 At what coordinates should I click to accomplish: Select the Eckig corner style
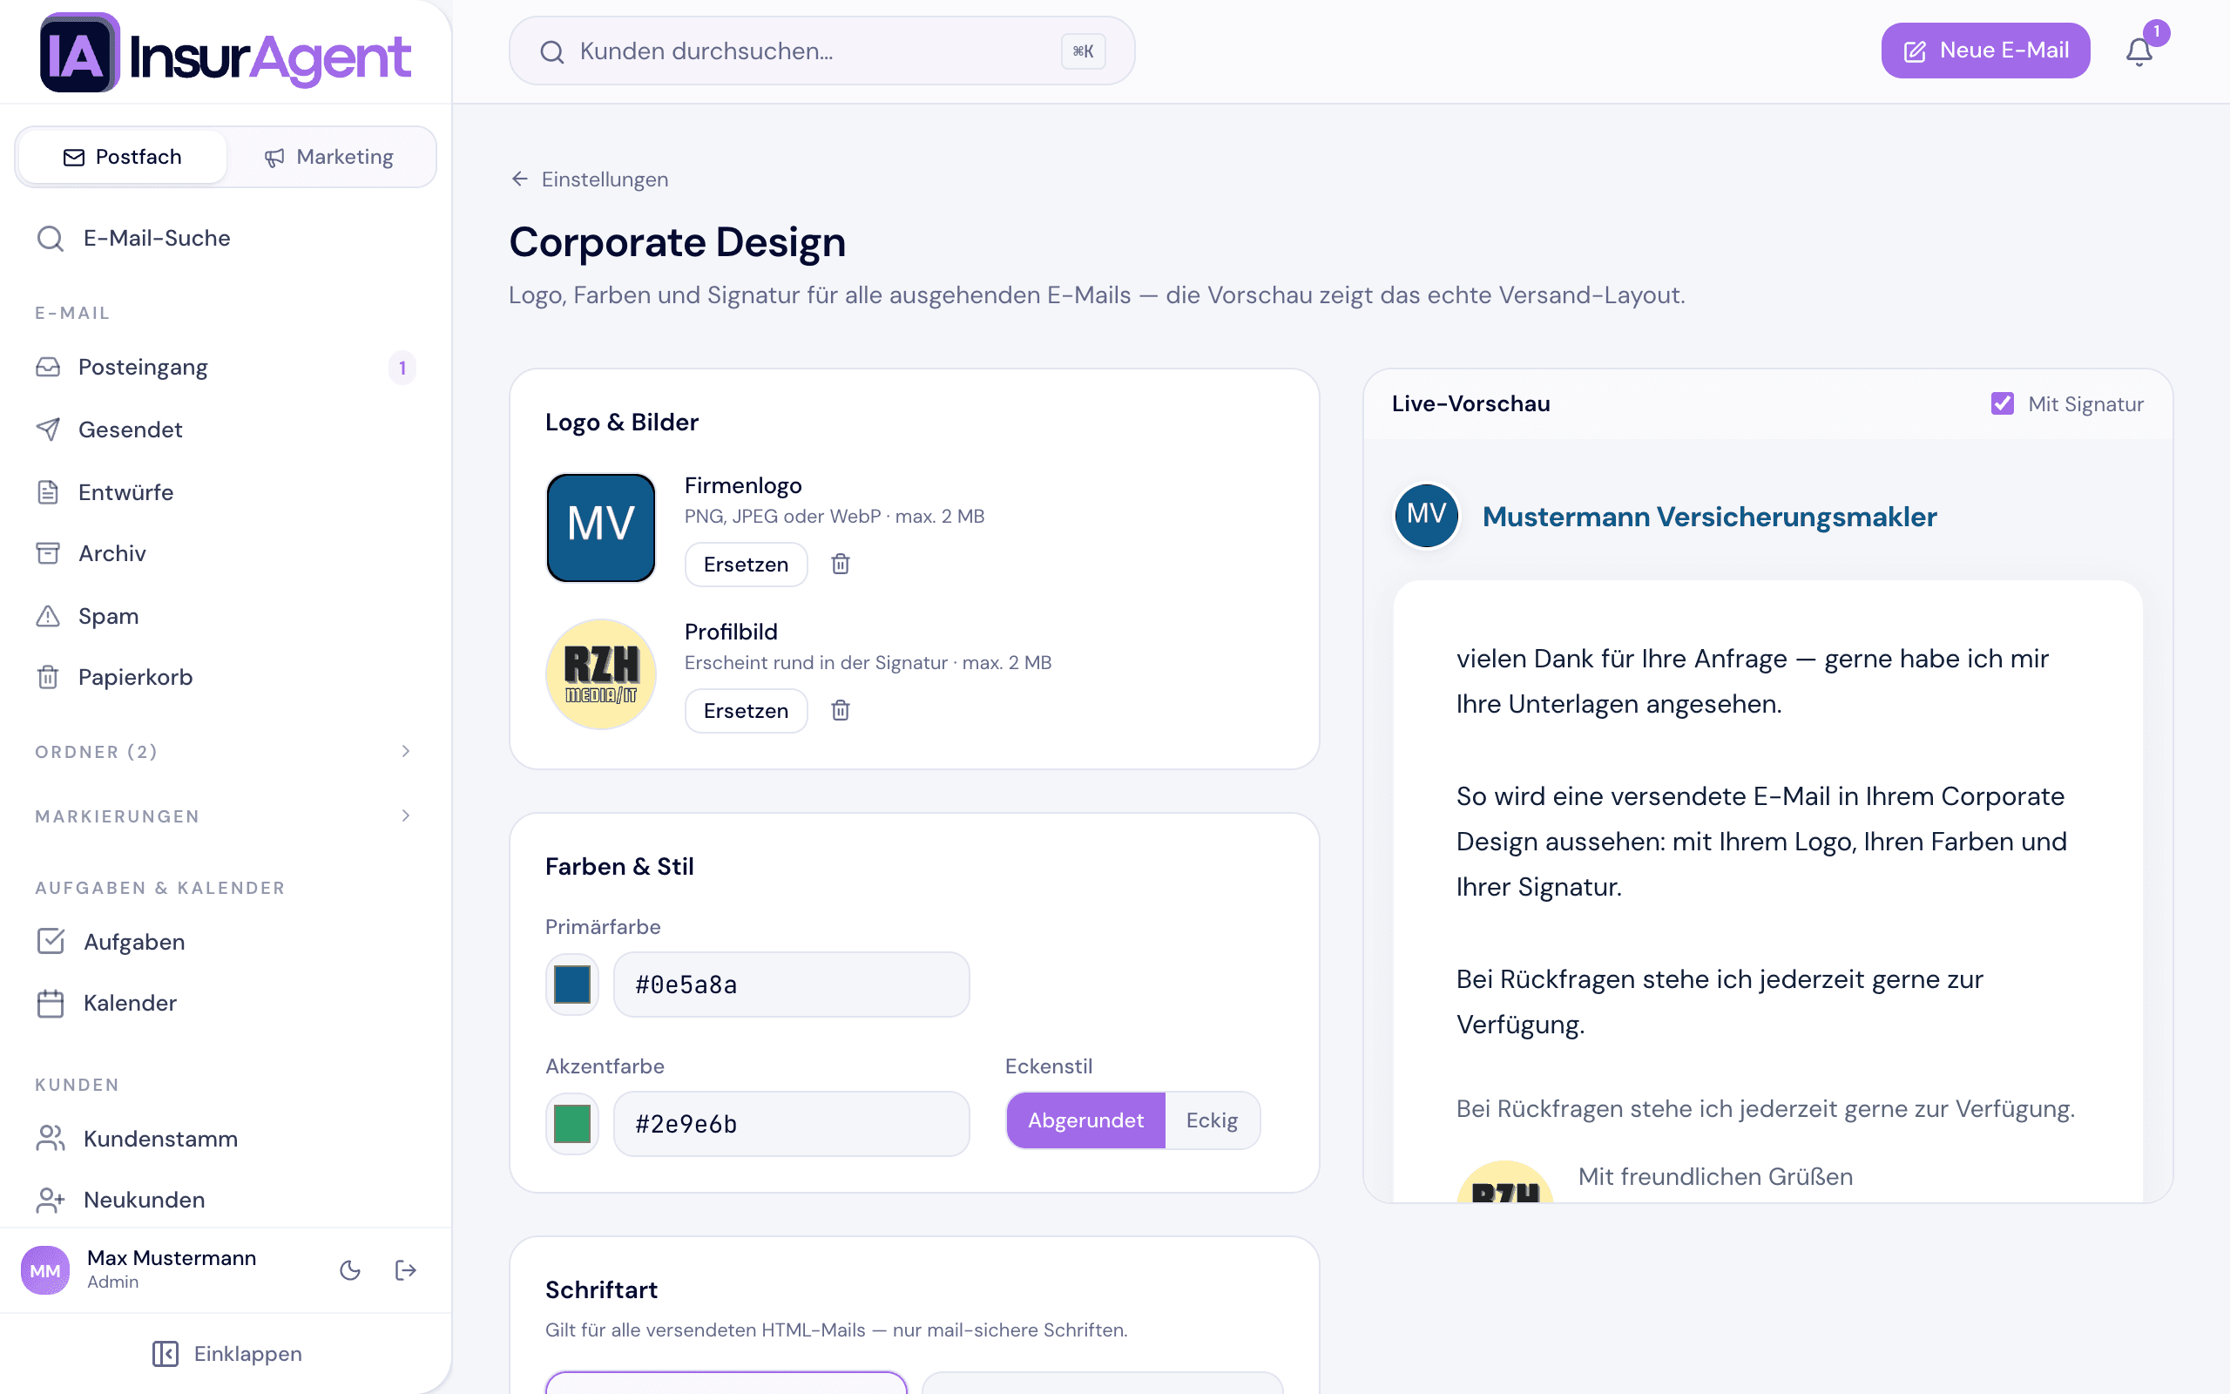[1212, 1120]
